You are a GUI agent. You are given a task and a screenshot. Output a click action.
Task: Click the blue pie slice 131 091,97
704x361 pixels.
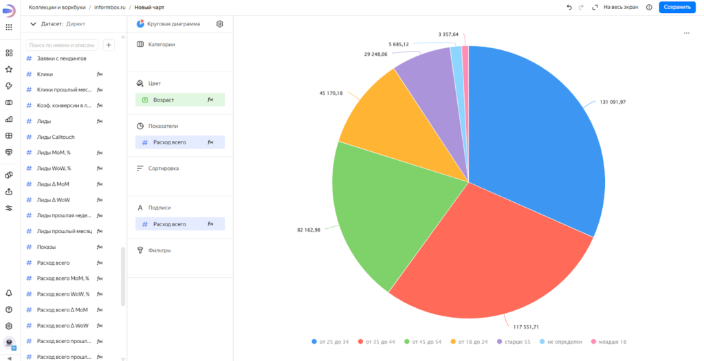click(536, 138)
